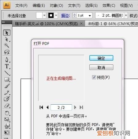Open the stroke weight 1 pt dropdown
Image resolution: width=138 pixels, height=139 pixels.
[x=90, y=16]
